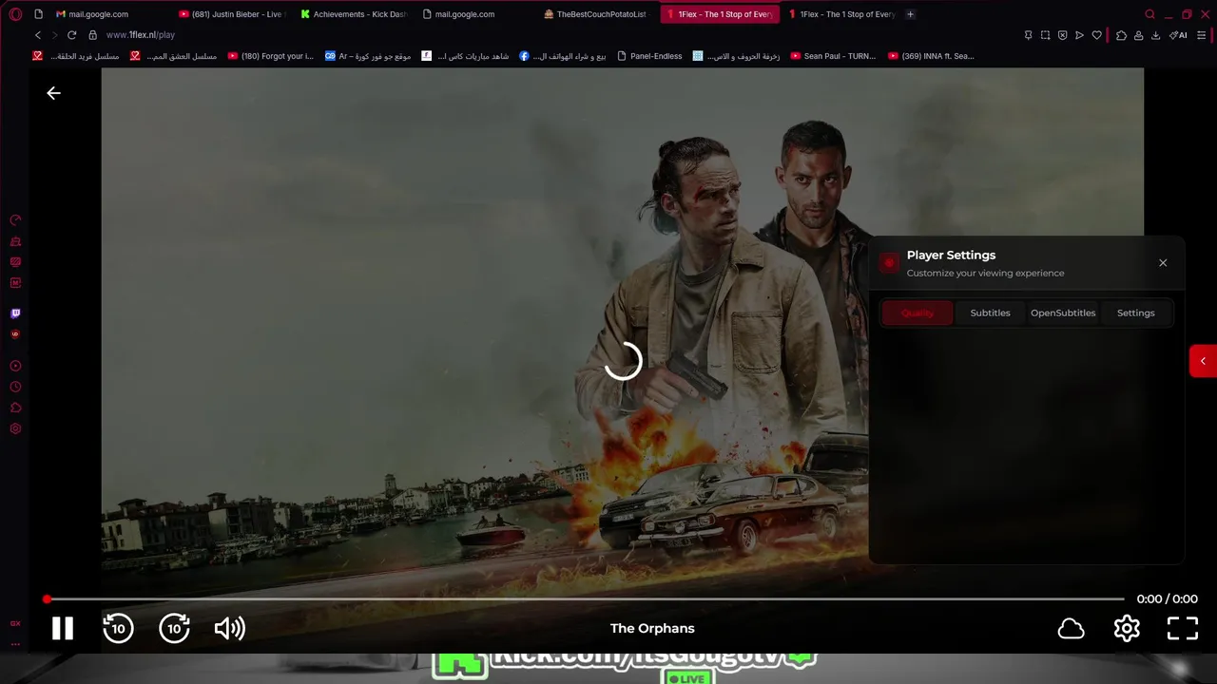Rewind the video 10 seconds
Viewport: 1217px width, 684px height.
click(118, 628)
